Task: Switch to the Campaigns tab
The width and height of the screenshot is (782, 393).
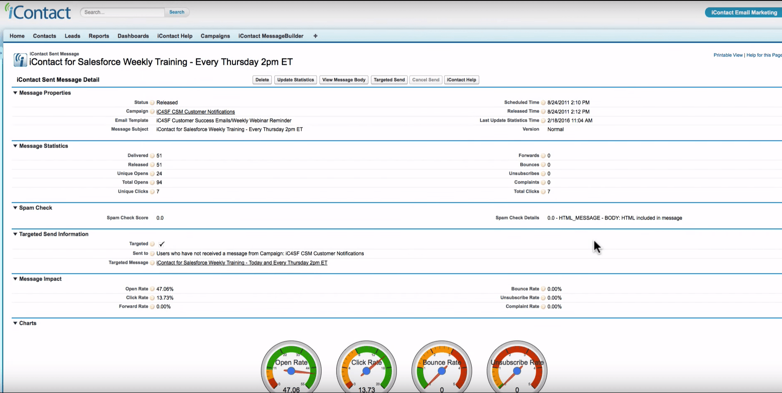Action: tap(215, 36)
